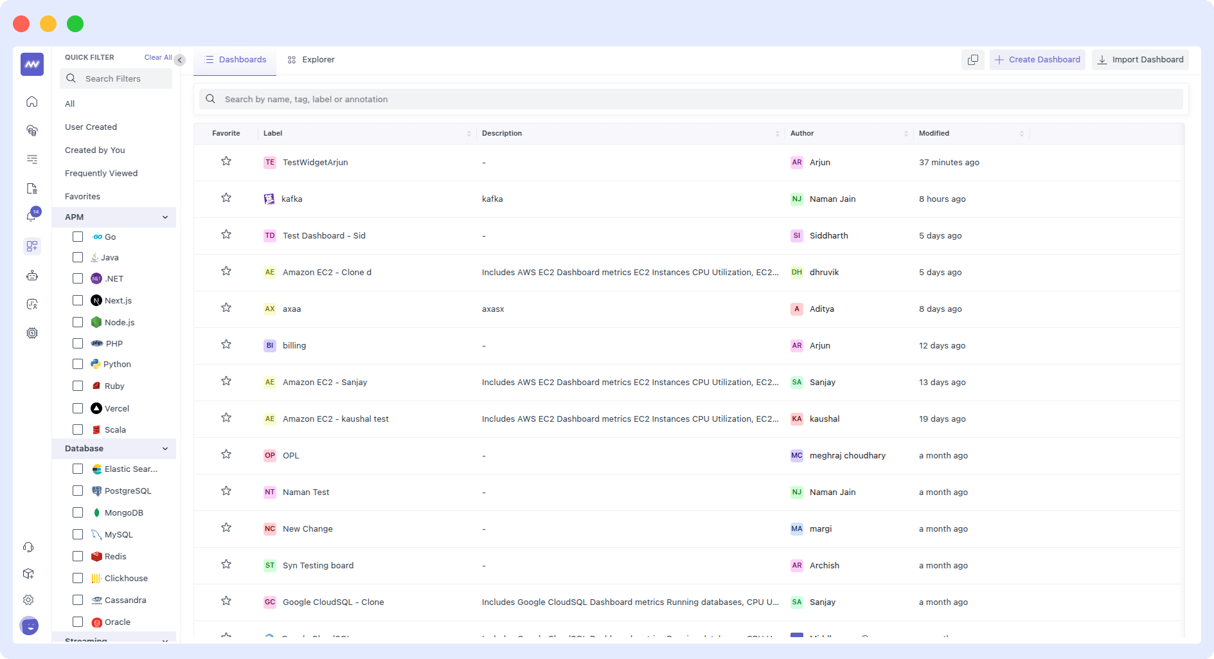This screenshot has height=659, width=1214.
Task: Click the Clear All filters link
Action: click(157, 57)
